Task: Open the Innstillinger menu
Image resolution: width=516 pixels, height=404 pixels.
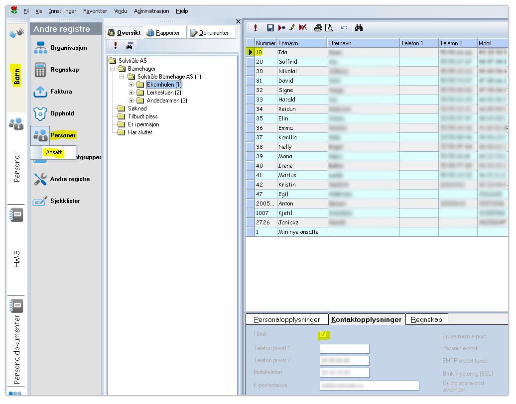Action: tap(63, 11)
